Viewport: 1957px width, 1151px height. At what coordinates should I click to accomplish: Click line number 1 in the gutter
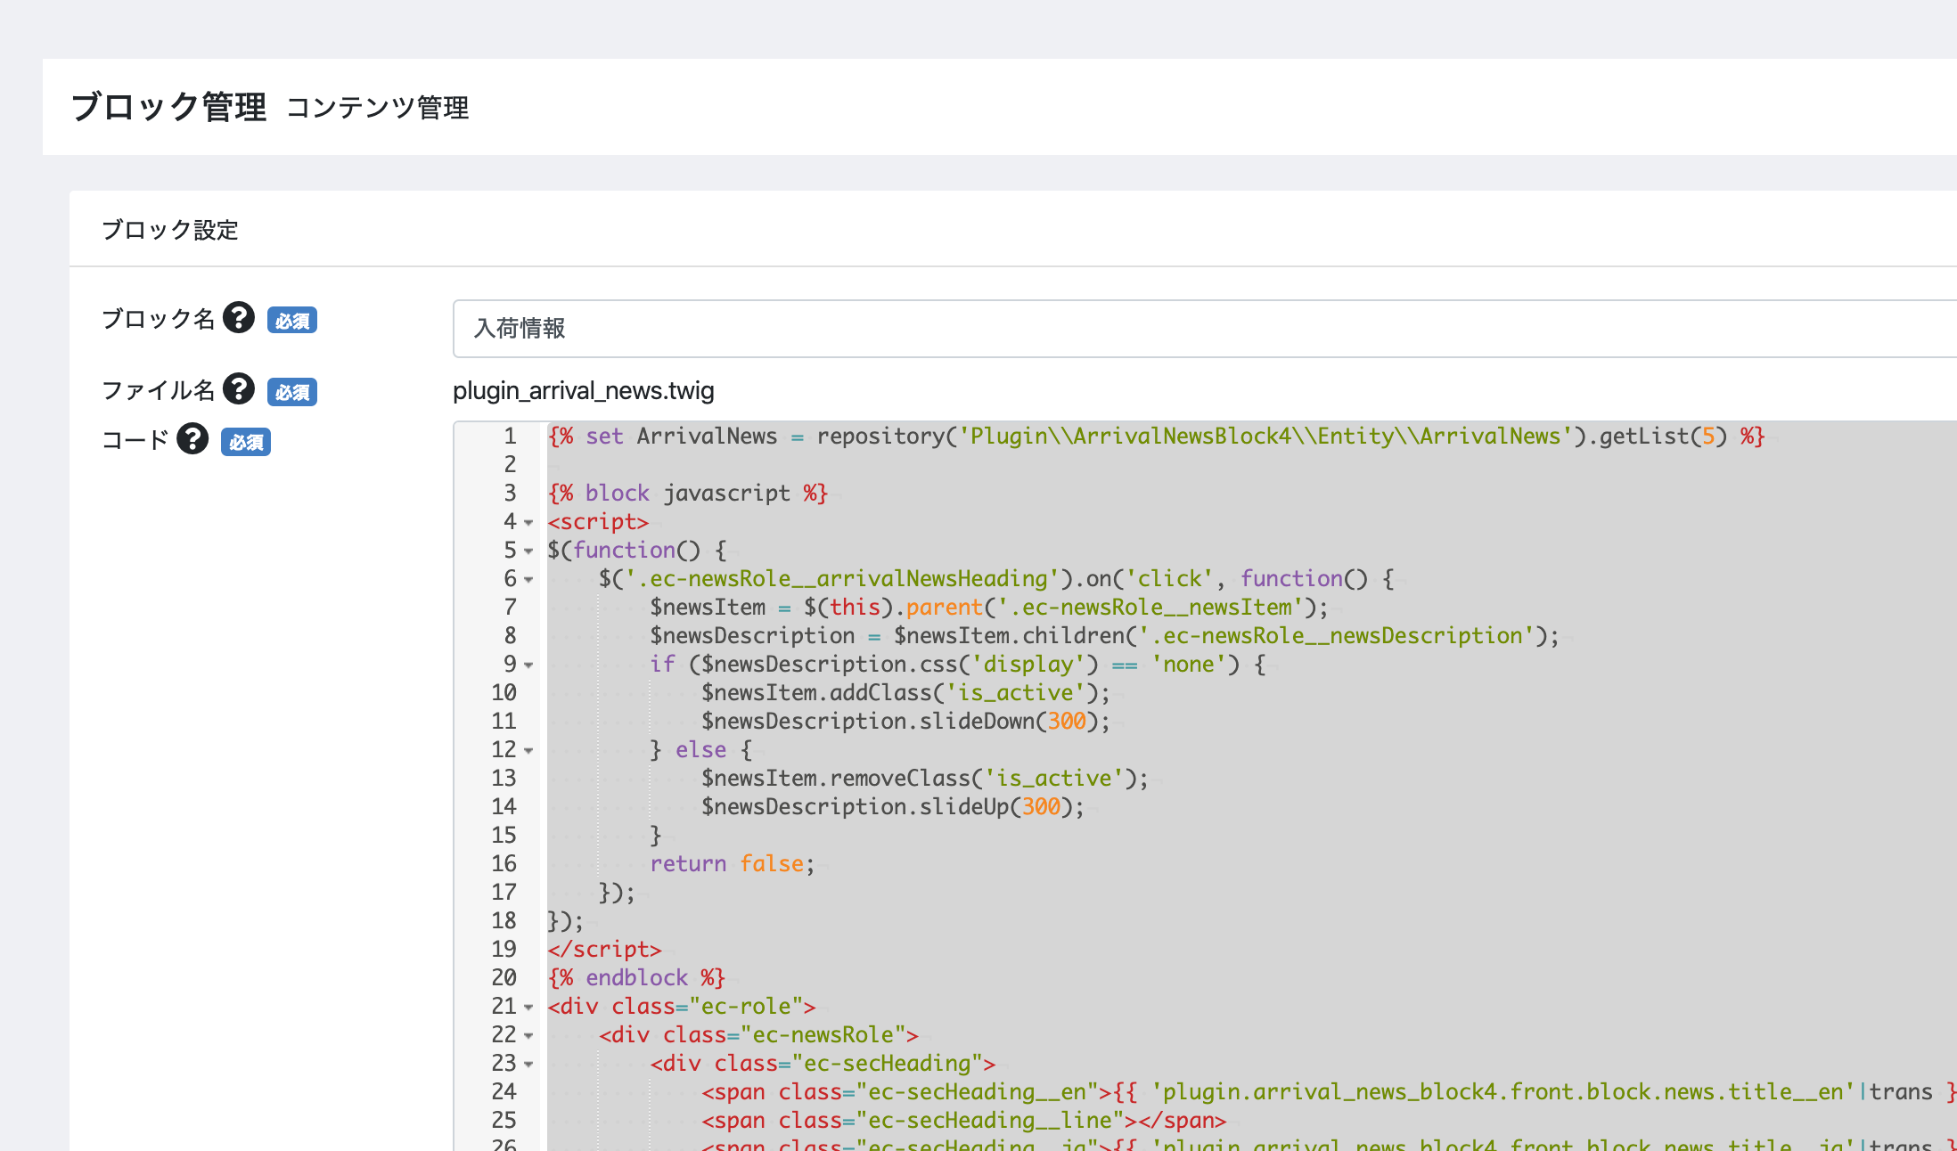(x=510, y=436)
